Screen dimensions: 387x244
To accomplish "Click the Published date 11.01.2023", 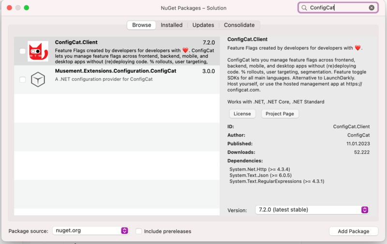I will [x=358, y=144].
